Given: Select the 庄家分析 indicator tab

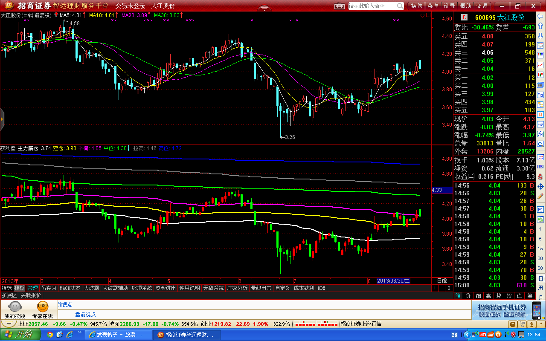Looking at the screenshot, I should 237,288.
